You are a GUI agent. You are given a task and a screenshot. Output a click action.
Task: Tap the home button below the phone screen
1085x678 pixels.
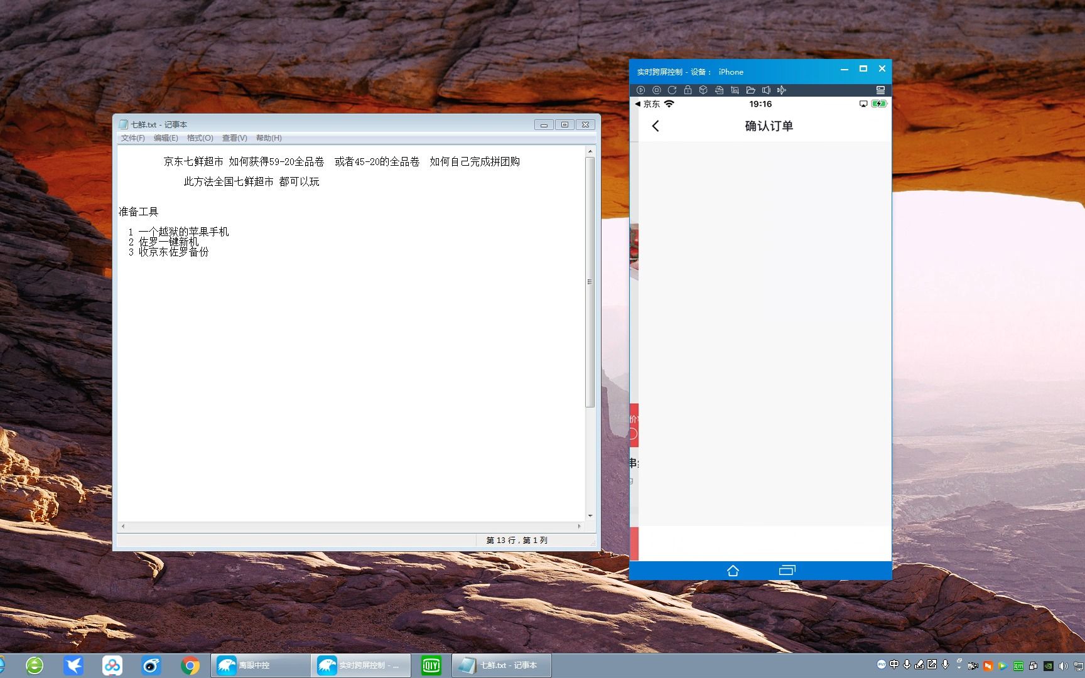733,570
